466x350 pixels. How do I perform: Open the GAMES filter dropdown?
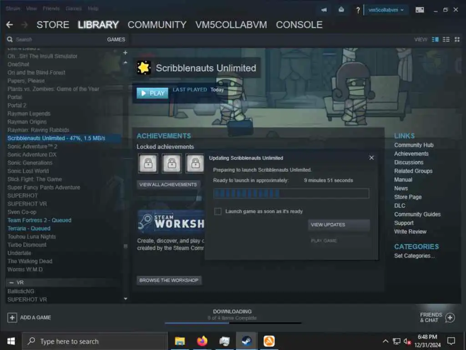pyautogui.click(x=116, y=39)
